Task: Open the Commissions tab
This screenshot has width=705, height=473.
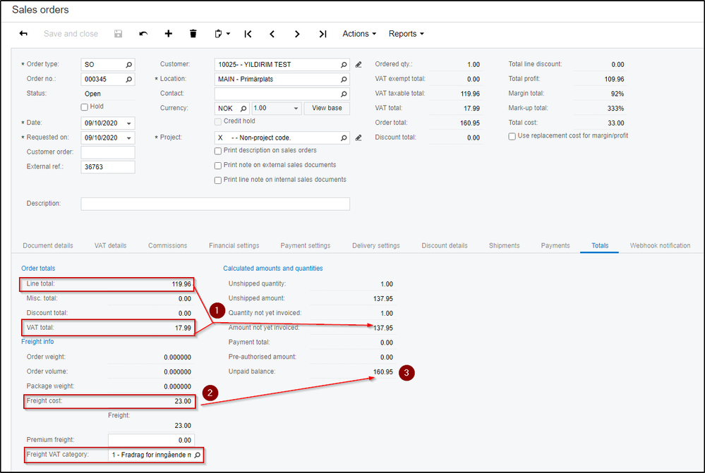Action: tap(167, 246)
